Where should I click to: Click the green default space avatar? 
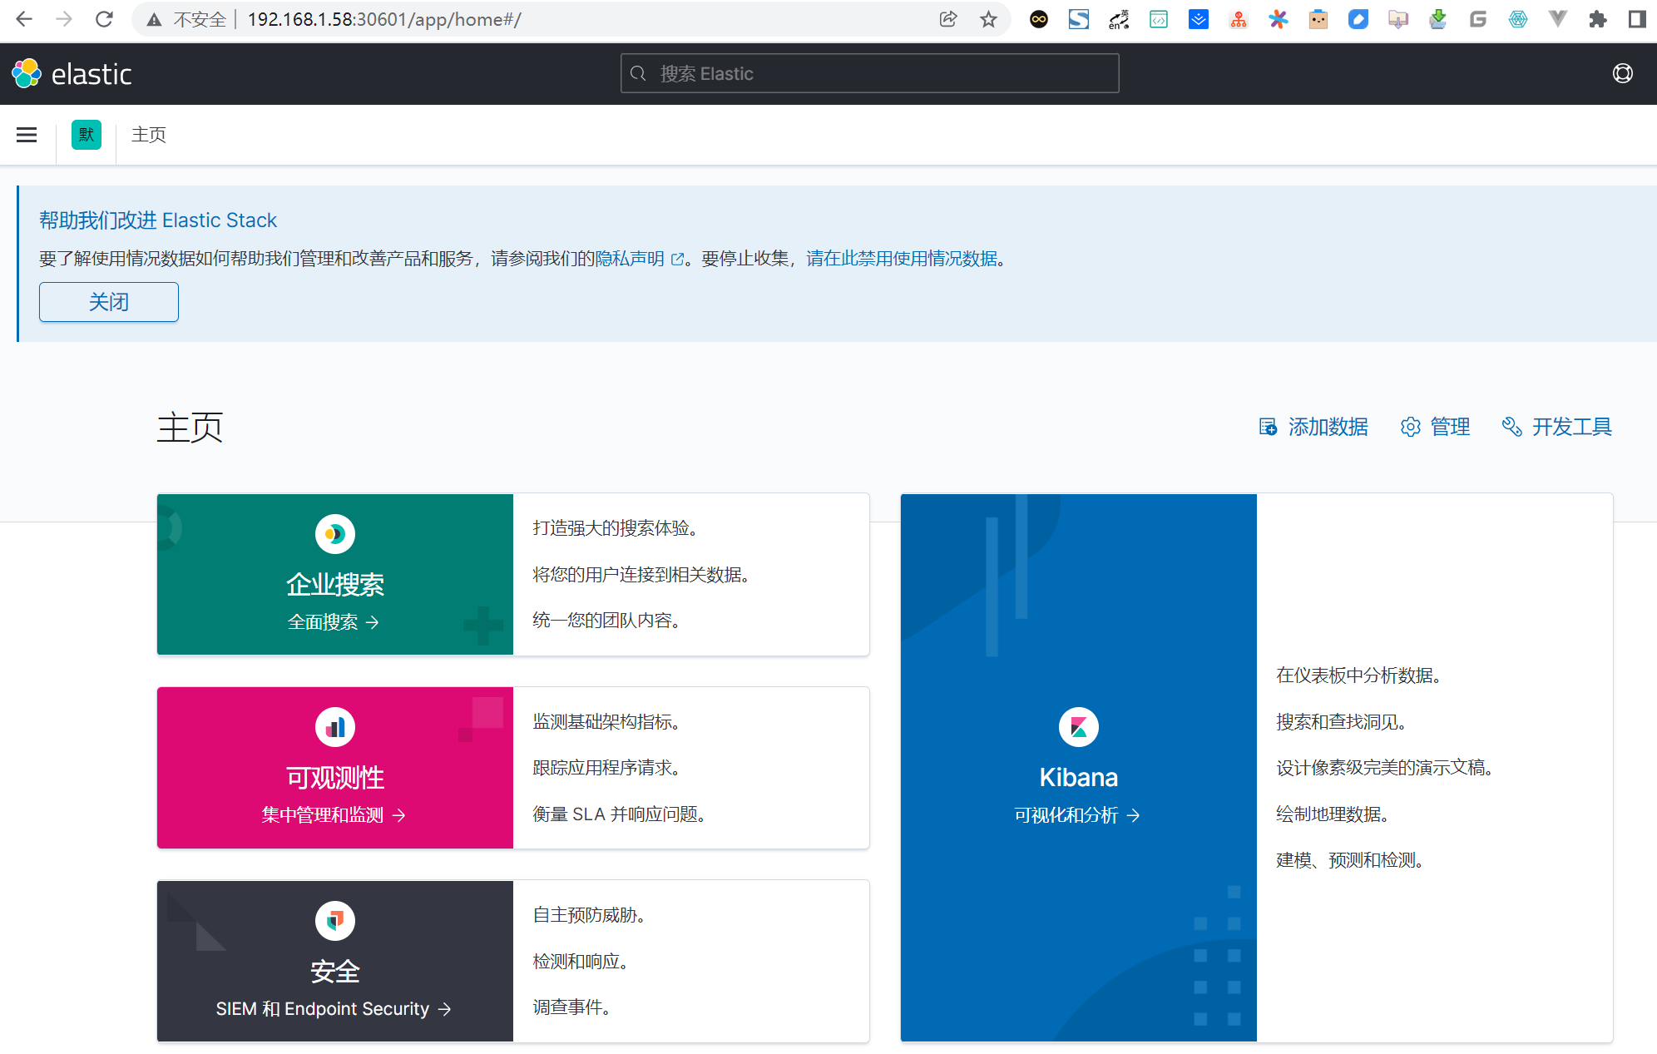[x=87, y=135]
